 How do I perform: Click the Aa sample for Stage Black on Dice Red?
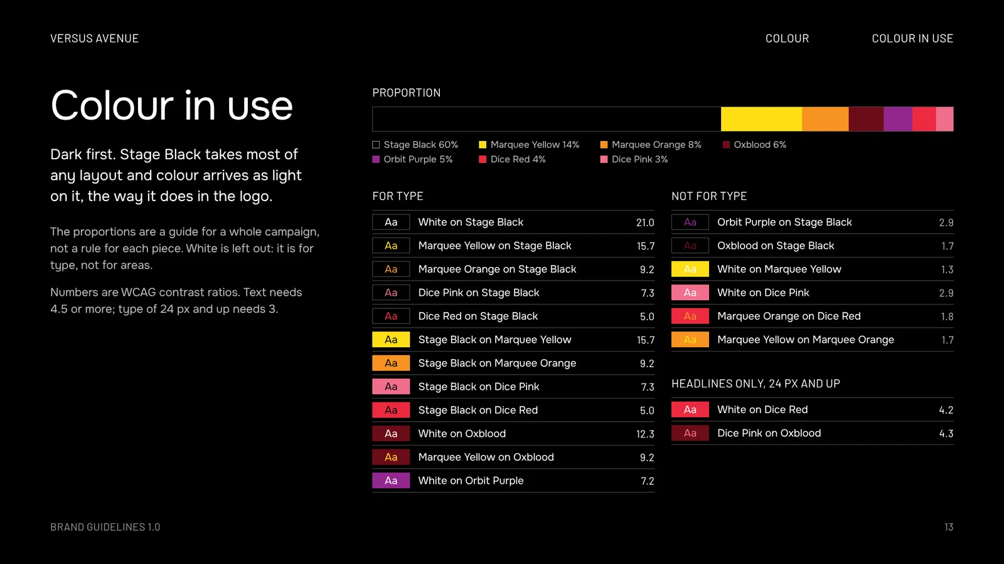click(391, 410)
